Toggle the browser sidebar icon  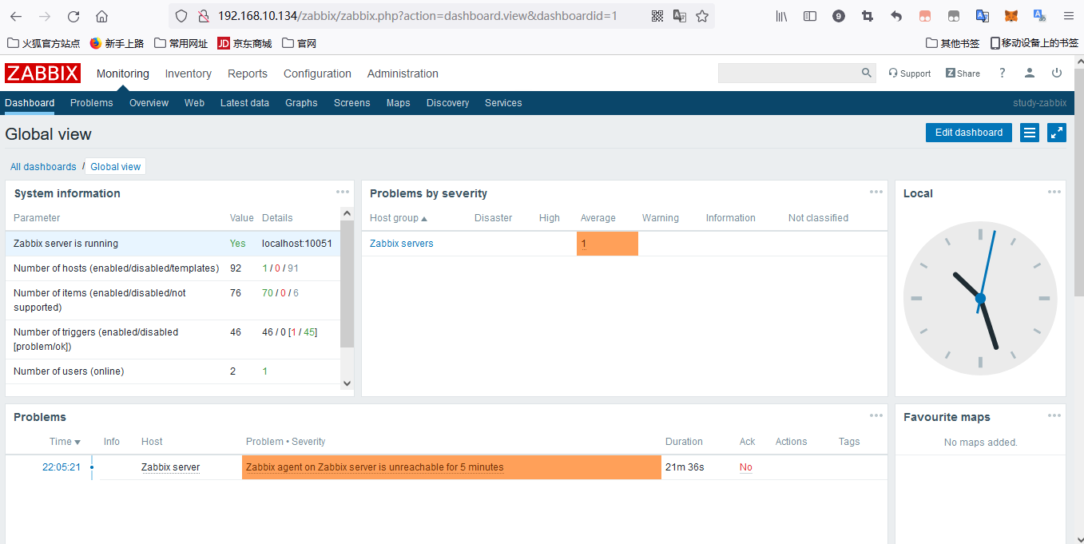point(810,16)
